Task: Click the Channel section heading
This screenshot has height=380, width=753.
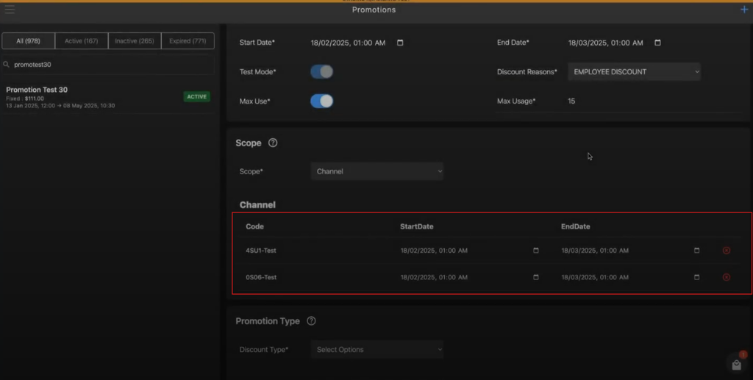Action: point(257,205)
